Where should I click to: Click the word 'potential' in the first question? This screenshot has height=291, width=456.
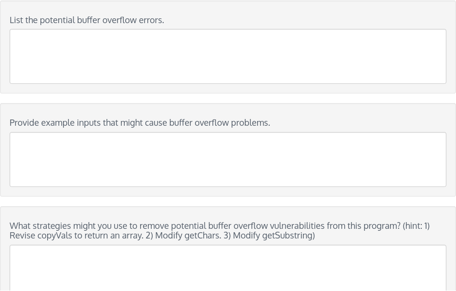click(57, 20)
